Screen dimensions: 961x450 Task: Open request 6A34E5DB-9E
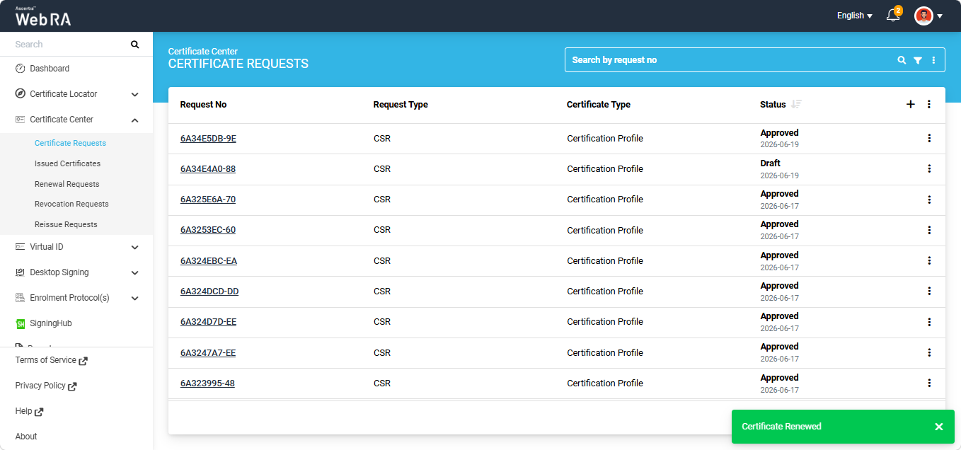(x=208, y=139)
